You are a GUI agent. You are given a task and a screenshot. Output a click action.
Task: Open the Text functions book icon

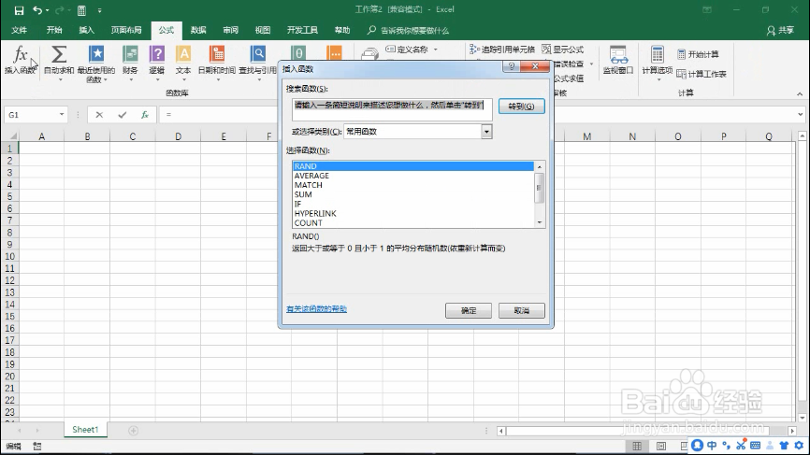[183, 63]
